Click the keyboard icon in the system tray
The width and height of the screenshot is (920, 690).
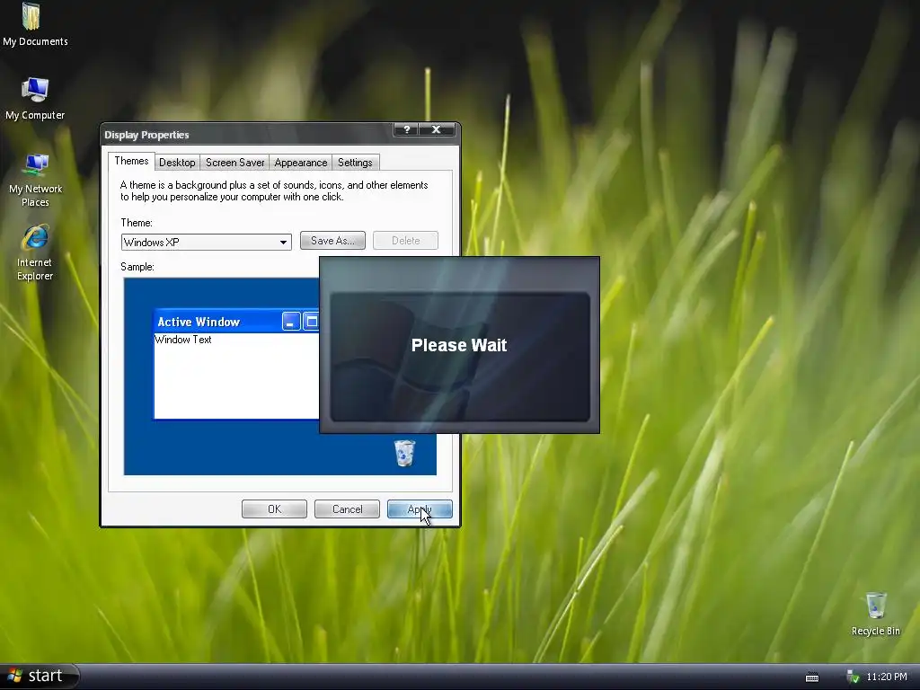tap(812, 677)
